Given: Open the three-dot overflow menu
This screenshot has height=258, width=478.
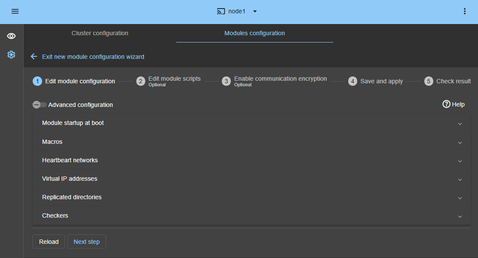Looking at the screenshot, I should (x=465, y=11).
